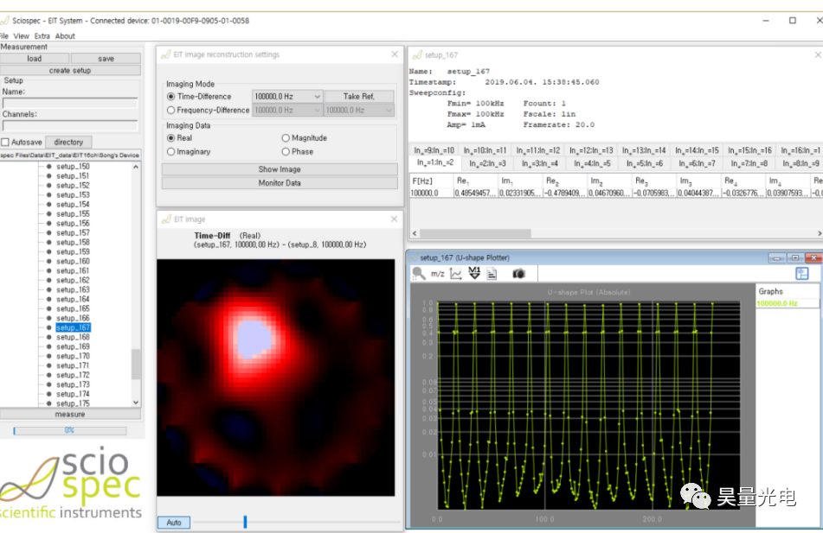
Task: Click the M1 marker icon
Action: (x=474, y=273)
